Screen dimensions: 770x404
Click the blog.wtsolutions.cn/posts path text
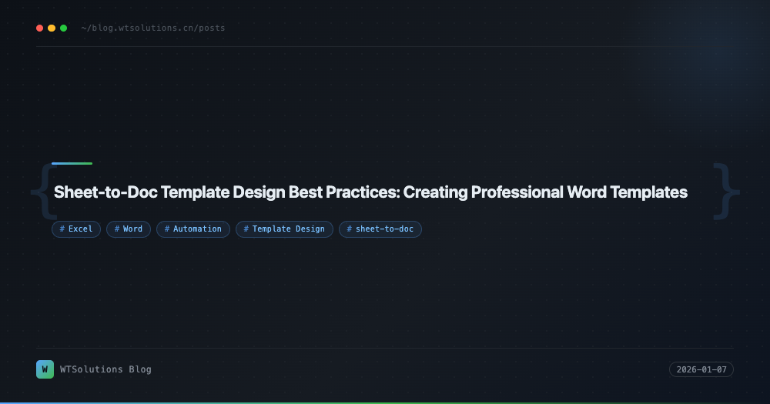pyautogui.click(x=153, y=28)
